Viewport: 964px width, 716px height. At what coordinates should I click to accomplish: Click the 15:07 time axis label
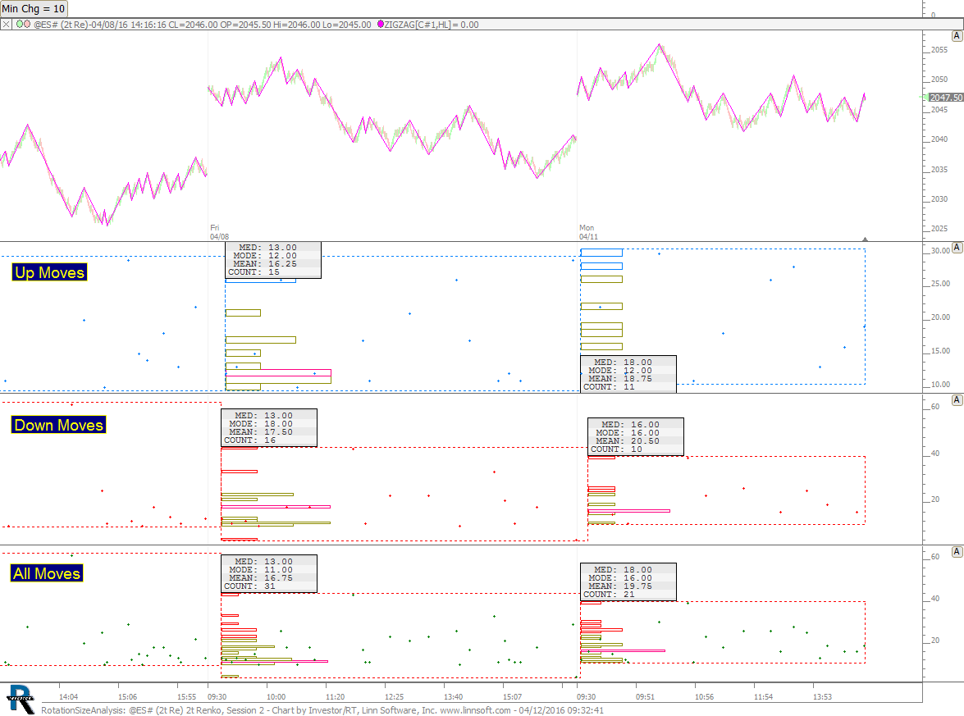click(512, 697)
